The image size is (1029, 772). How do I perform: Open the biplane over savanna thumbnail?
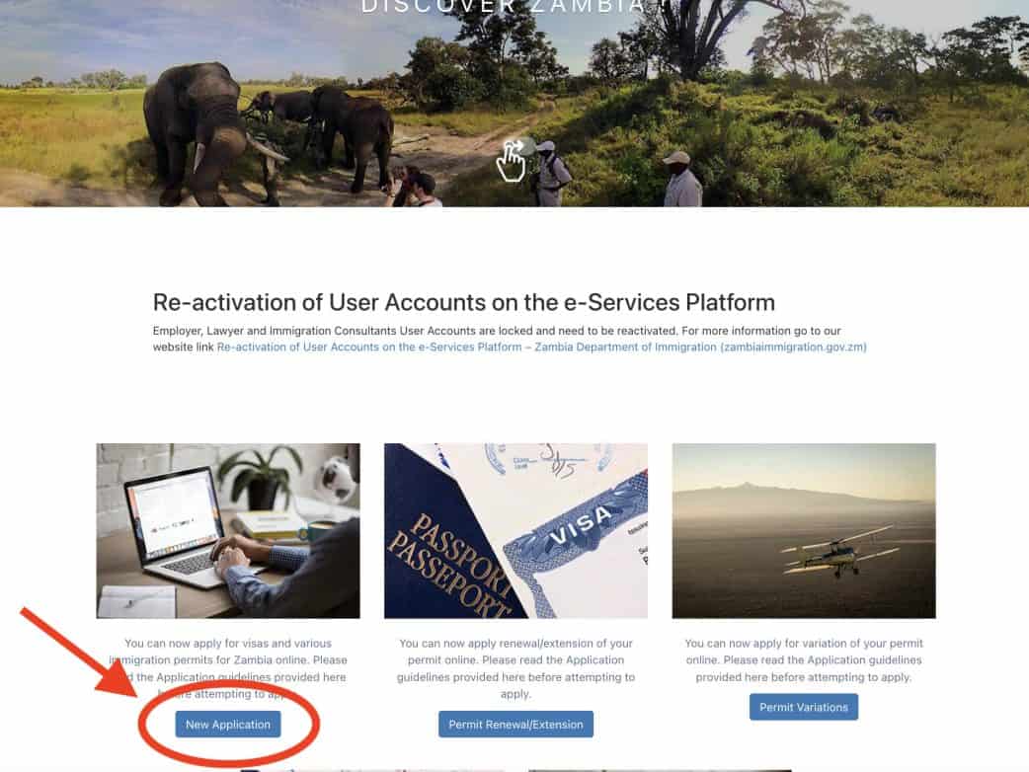(x=804, y=531)
